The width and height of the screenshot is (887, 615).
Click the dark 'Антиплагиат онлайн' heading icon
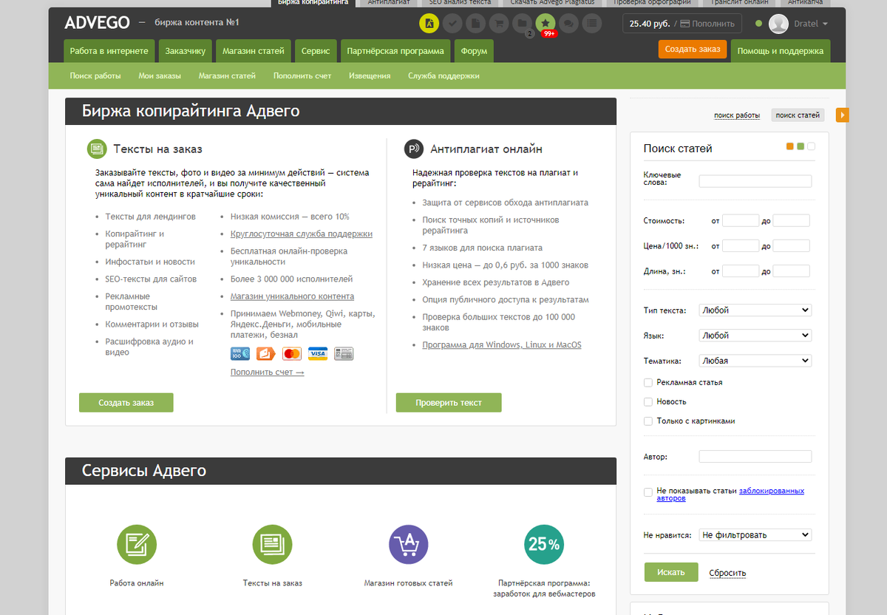click(x=414, y=149)
